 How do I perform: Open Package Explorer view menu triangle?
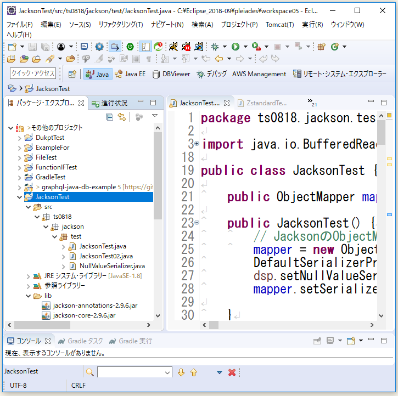(x=155, y=116)
